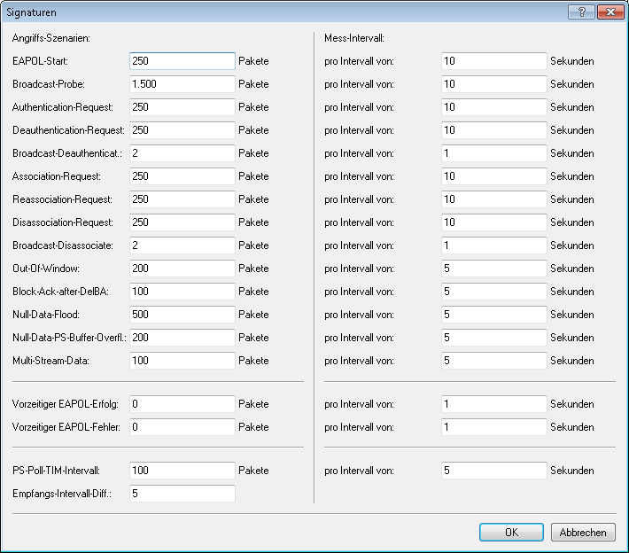This screenshot has width=629, height=553.
Task: Click OK to confirm signature settings
Action: 511,533
